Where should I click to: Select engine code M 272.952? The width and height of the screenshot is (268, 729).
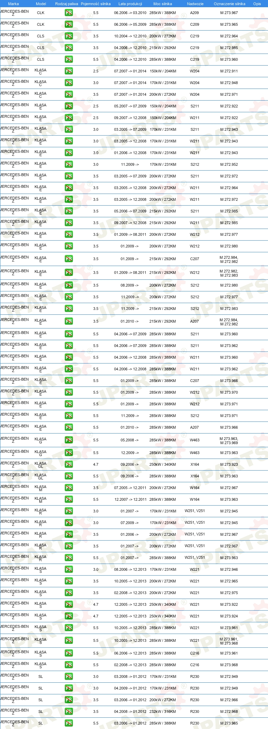click(229, 164)
